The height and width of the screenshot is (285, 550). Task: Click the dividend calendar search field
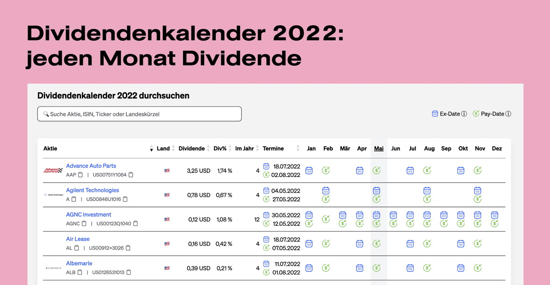tap(139, 114)
